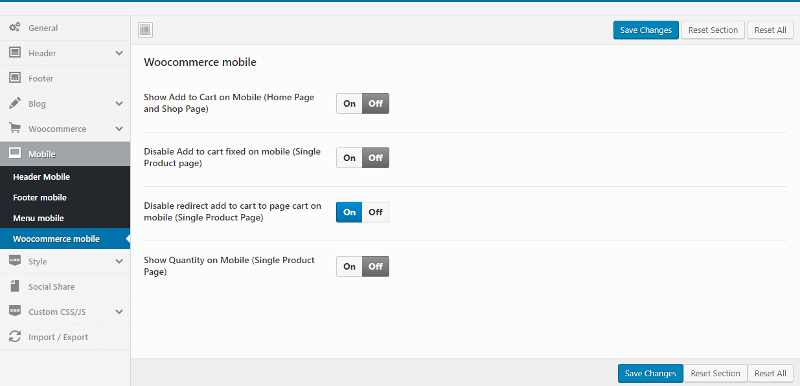Image resolution: width=800 pixels, height=386 pixels.
Task: Open the Footer mobile submenu item
Action: pyautogui.click(x=40, y=197)
